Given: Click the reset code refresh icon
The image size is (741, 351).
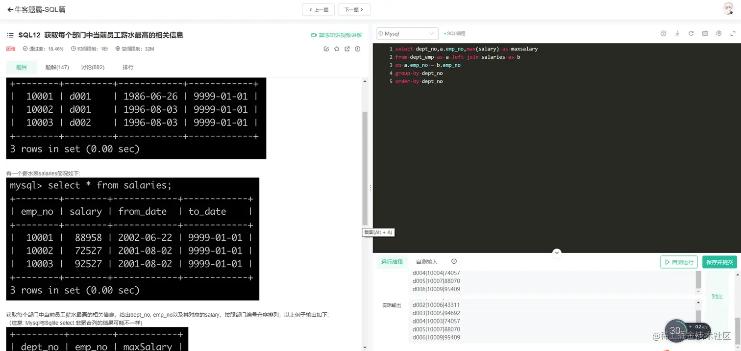Looking at the screenshot, I should click(x=691, y=33).
